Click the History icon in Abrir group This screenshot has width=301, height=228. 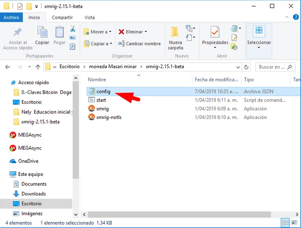tap(234, 47)
